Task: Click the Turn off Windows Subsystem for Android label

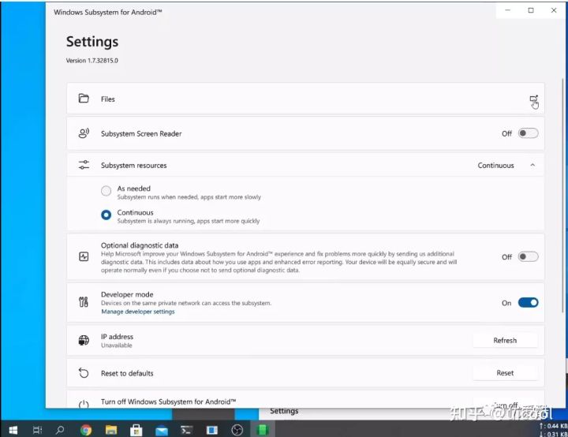Action: 169,402
